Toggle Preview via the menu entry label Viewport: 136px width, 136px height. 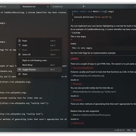[x=29, y=69]
